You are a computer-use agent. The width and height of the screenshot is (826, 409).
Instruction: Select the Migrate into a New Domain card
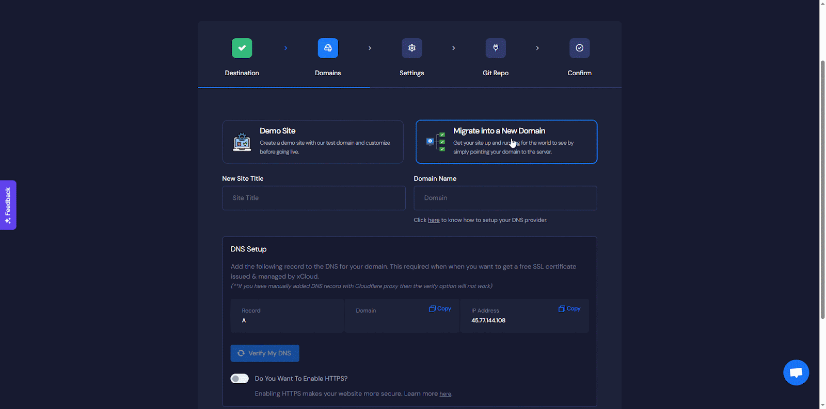(x=506, y=142)
